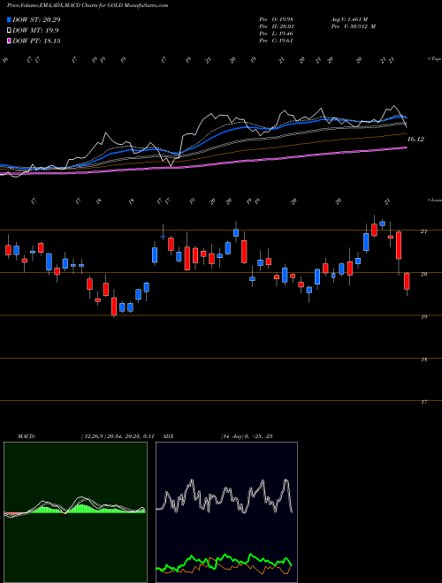Click the '<Lows' label beside candlestick chart
Image resolution: width=442 pixels, height=583 pixels.
tap(434, 201)
